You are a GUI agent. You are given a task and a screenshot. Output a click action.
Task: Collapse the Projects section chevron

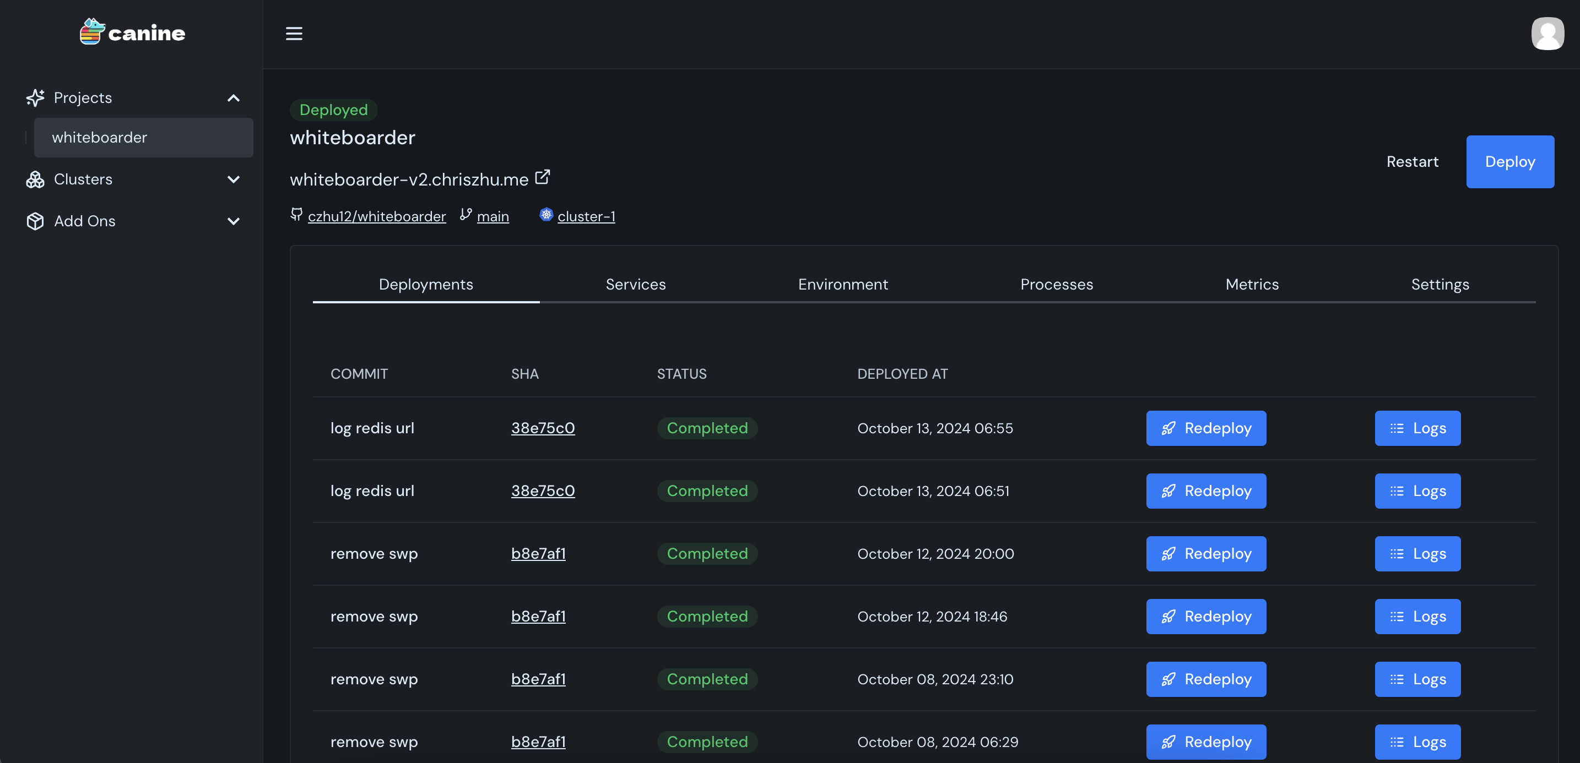point(233,98)
